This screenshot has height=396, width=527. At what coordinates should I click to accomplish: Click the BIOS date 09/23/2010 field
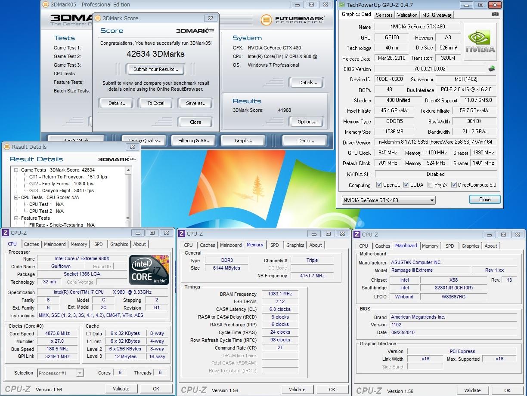pos(453,332)
